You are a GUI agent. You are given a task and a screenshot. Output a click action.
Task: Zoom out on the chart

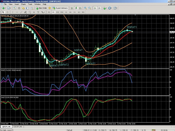(90, 8)
